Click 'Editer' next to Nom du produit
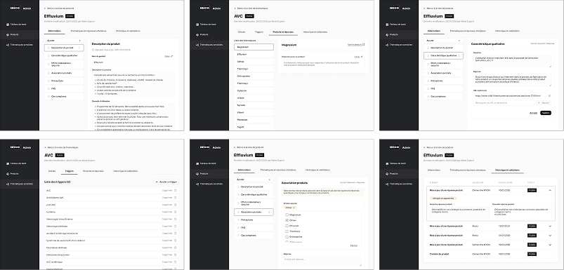 pos(169,56)
